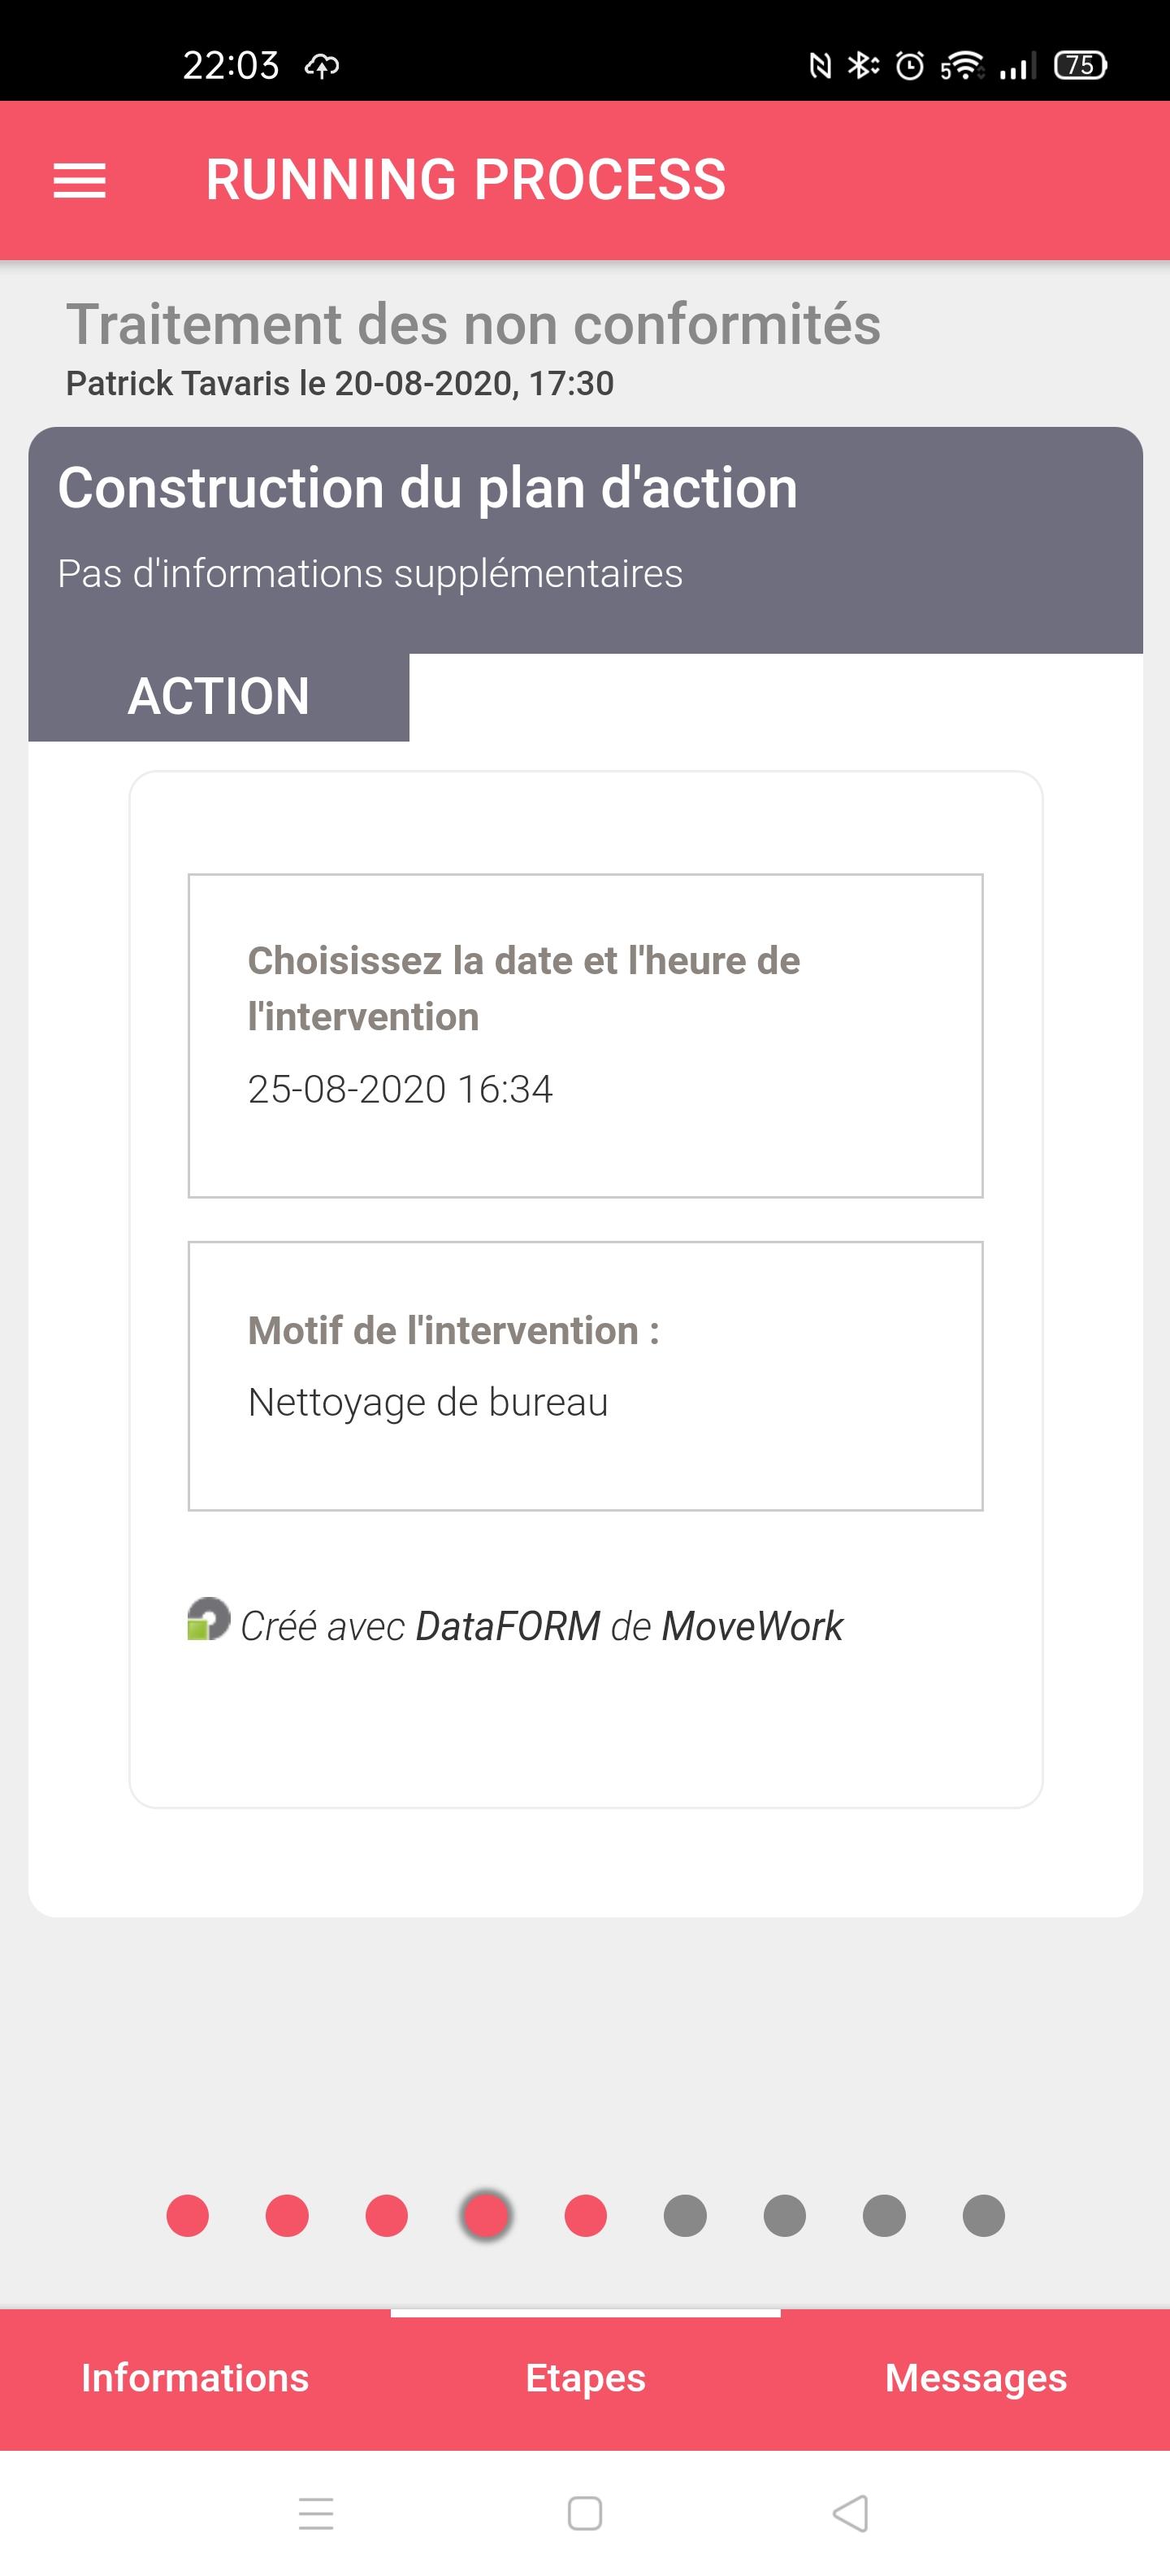
Task: Tap battery indicator in status bar
Action: point(1080,65)
